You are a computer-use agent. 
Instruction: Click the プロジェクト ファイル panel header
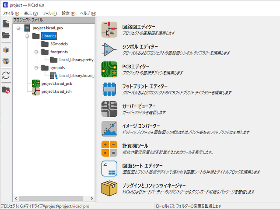[54, 20]
